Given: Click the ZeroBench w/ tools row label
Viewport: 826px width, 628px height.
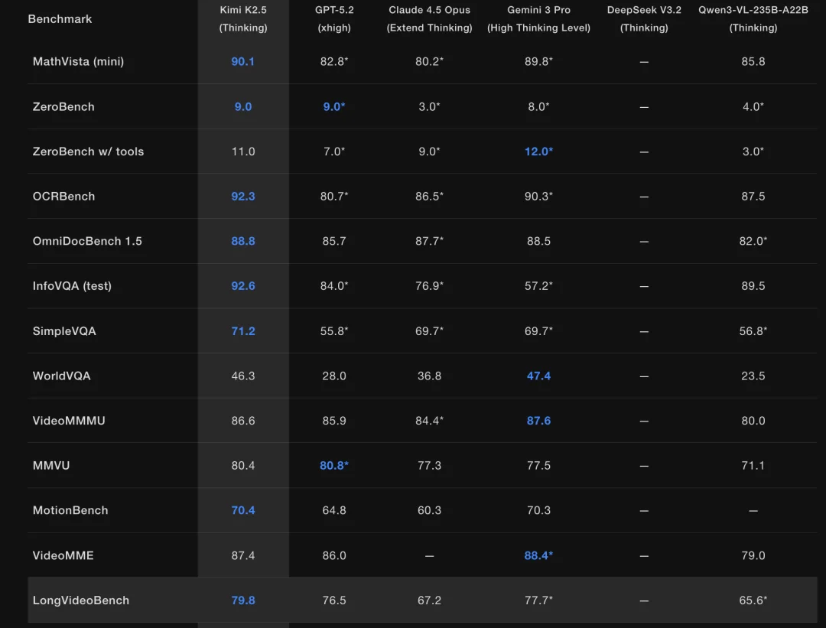Looking at the screenshot, I should point(88,151).
